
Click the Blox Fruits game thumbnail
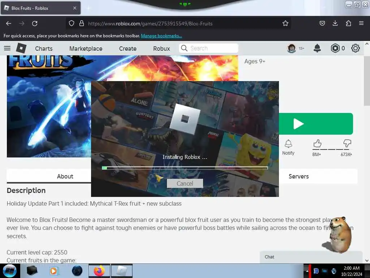(49, 106)
